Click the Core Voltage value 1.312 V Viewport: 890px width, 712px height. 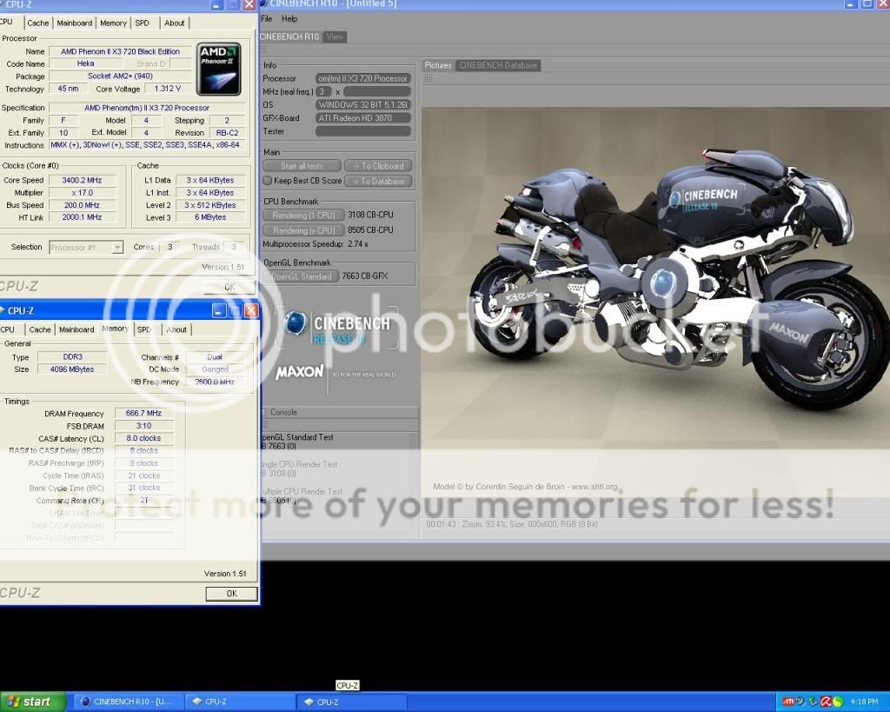[168, 89]
